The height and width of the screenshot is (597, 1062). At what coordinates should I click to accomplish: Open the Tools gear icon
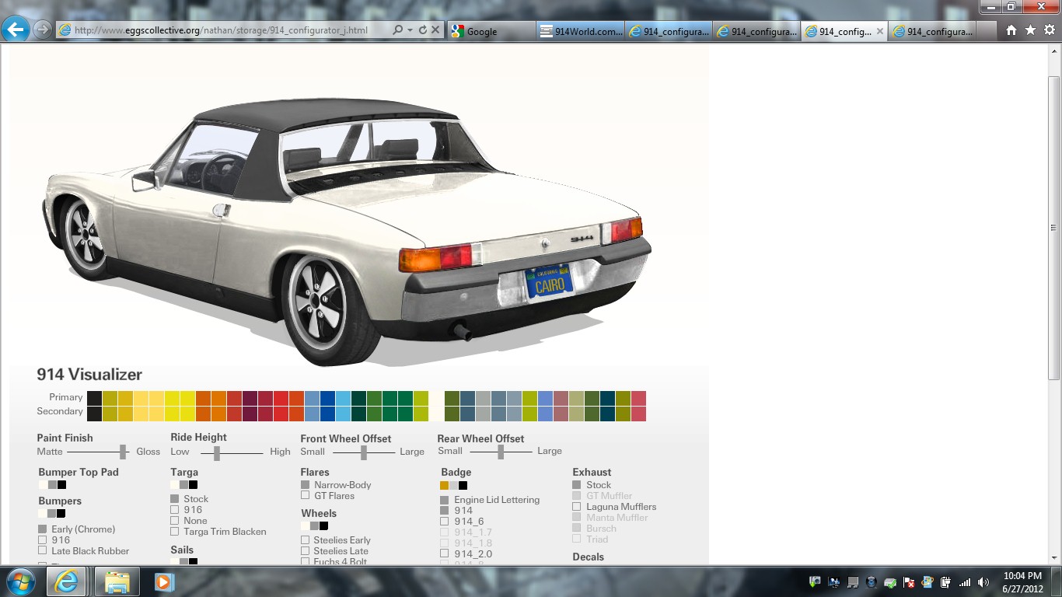[1049, 30]
